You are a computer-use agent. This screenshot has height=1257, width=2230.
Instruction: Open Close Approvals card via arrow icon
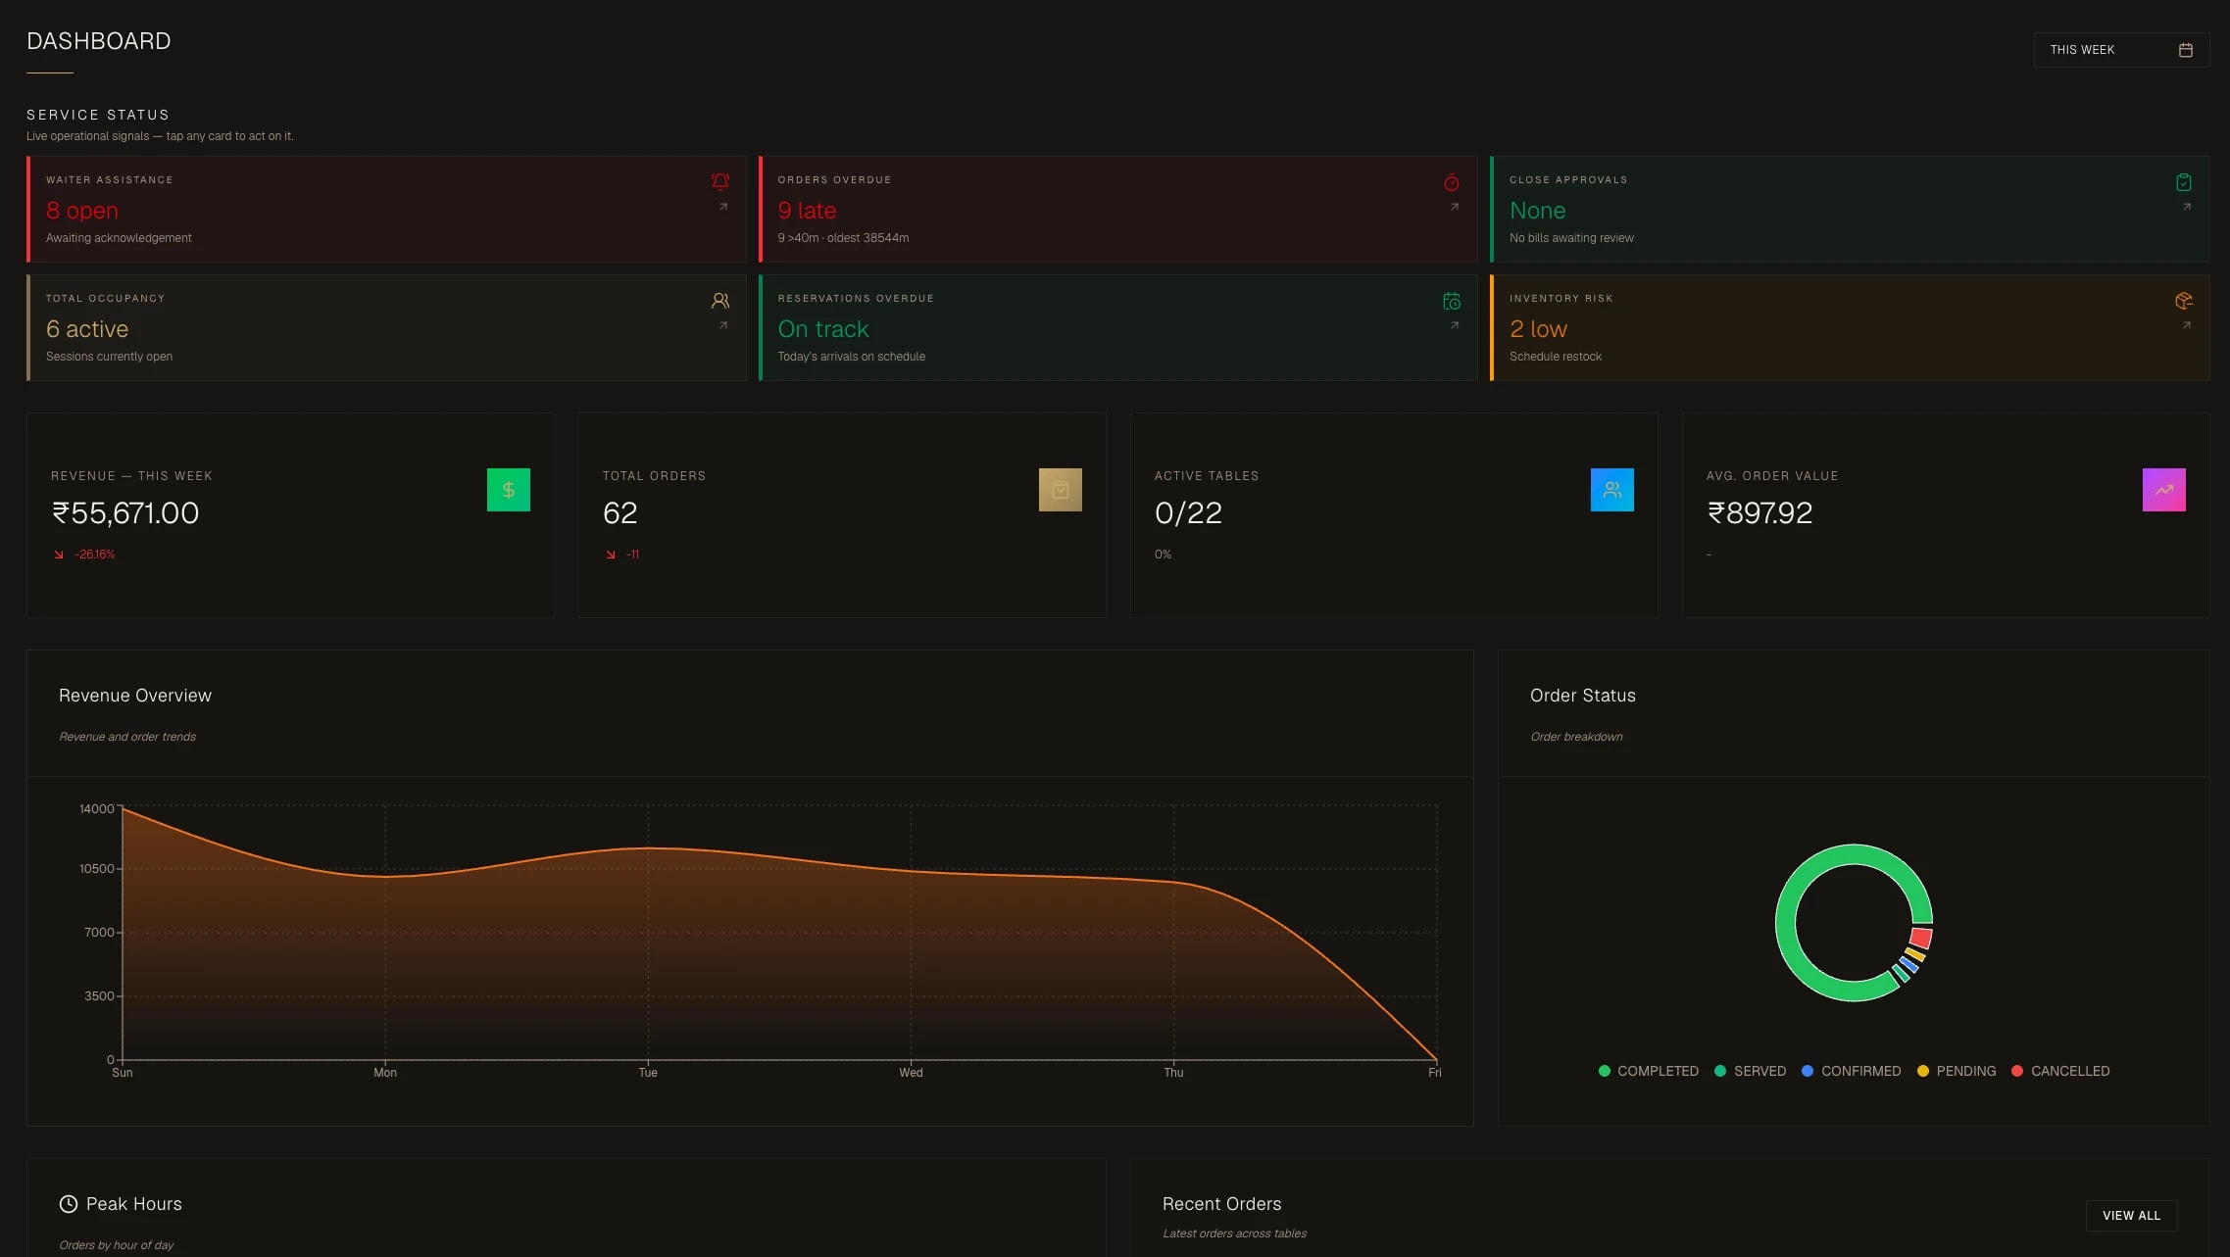point(2187,207)
